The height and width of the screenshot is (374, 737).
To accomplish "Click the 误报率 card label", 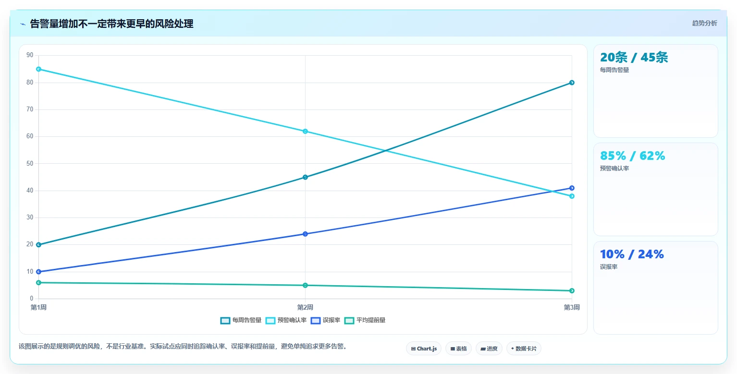I will pos(609,267).
